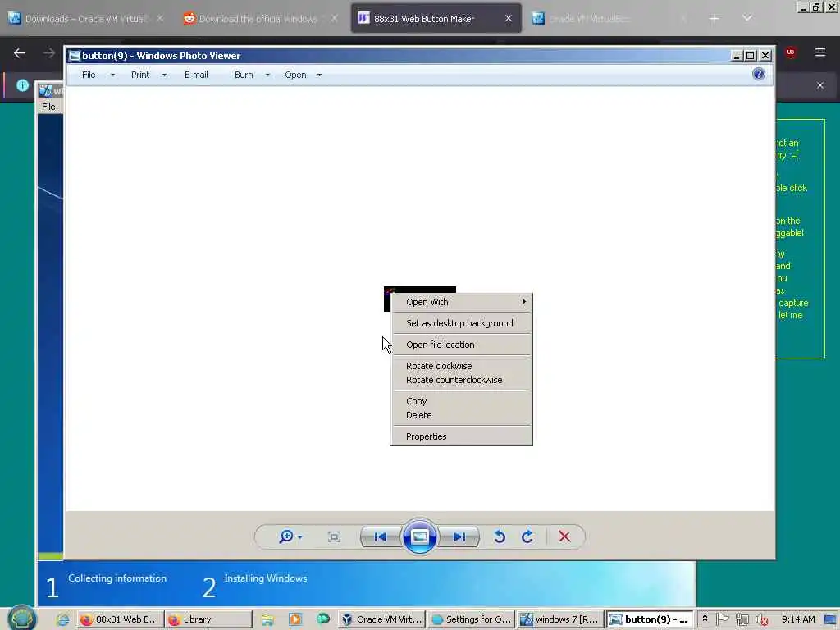The width and height of the screenshot is (840, 630).
Task: Switch to Oracle VM Virt... taskbar button
Action: [382, 619]
